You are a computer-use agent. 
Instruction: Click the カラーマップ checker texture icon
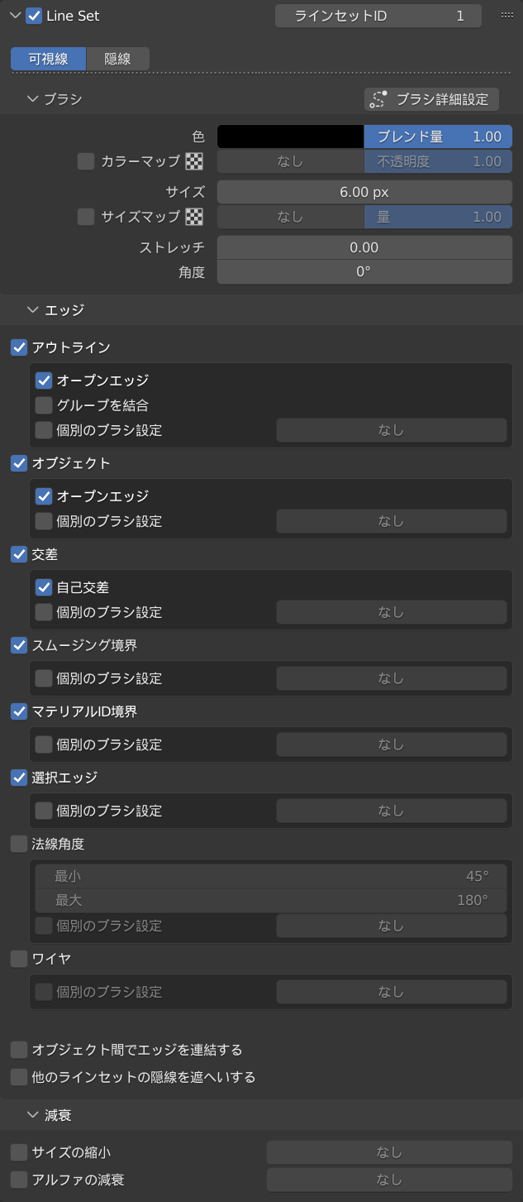click(x=194, y=161)
